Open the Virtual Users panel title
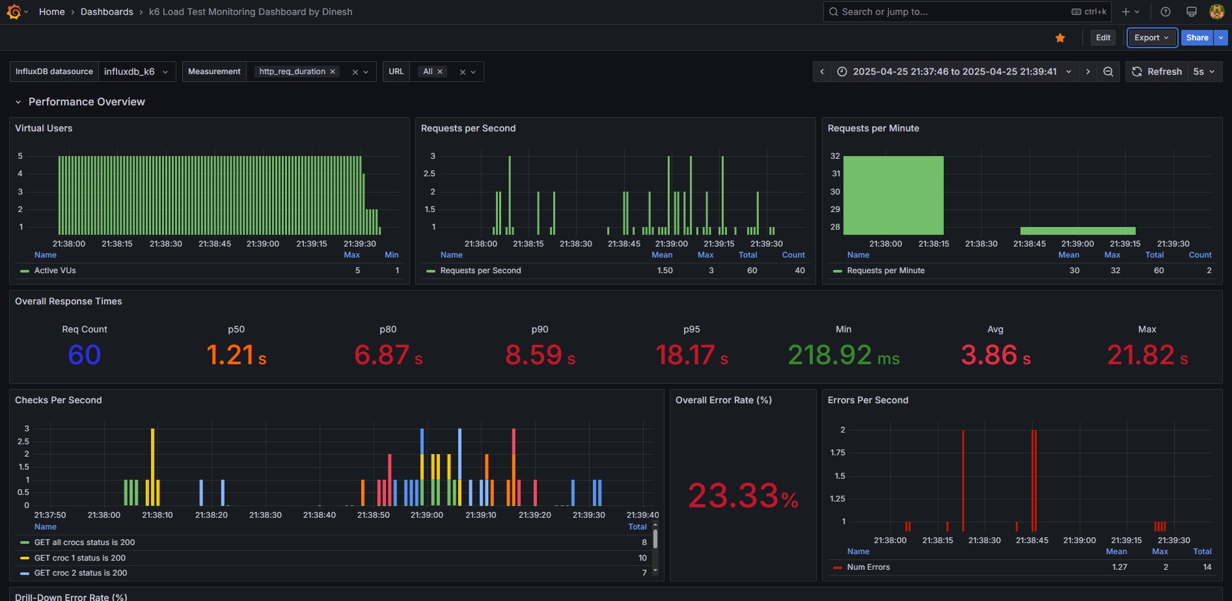 [44, 128]
